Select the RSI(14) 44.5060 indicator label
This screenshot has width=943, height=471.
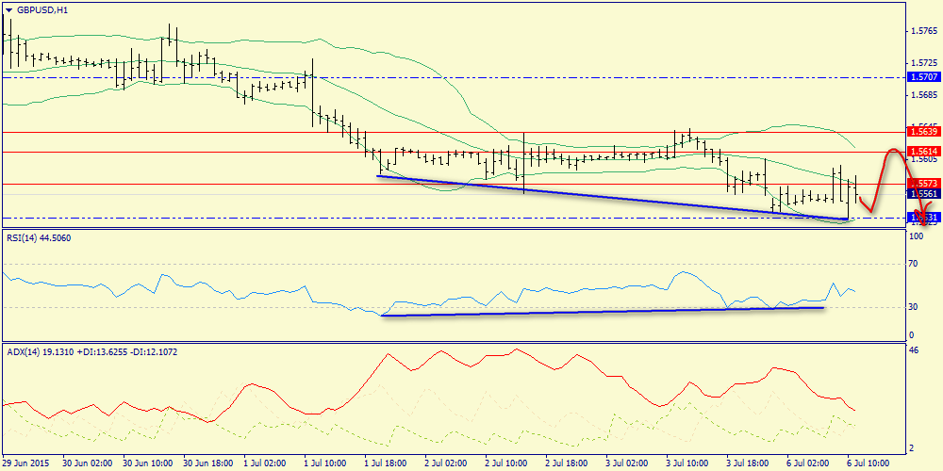click(38, 237)
